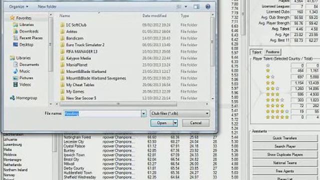Viewport: 320px width, 180px height.
Task: Click Search Player assistant button
Action: coord(284,146)
